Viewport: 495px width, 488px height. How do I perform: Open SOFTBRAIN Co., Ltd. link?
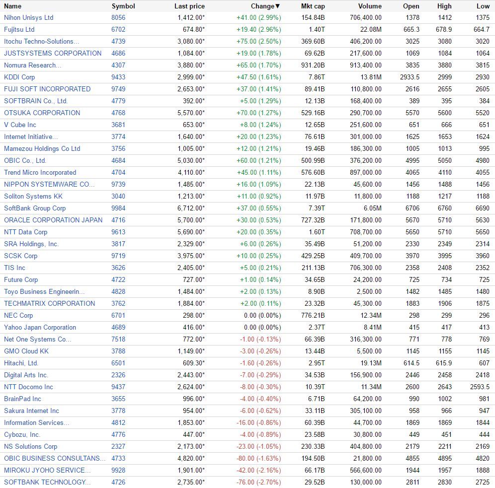(x=36, y=101)
